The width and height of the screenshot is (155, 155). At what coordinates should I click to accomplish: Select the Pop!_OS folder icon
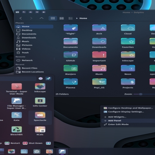99,82
